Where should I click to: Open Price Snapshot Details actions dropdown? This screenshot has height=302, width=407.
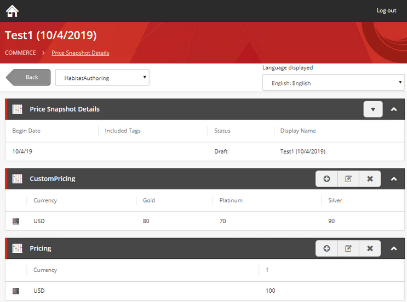pyautogui.click(x=373, y=109)
